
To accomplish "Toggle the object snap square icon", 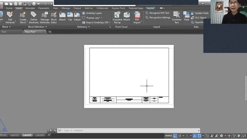I will click(200, 136).
